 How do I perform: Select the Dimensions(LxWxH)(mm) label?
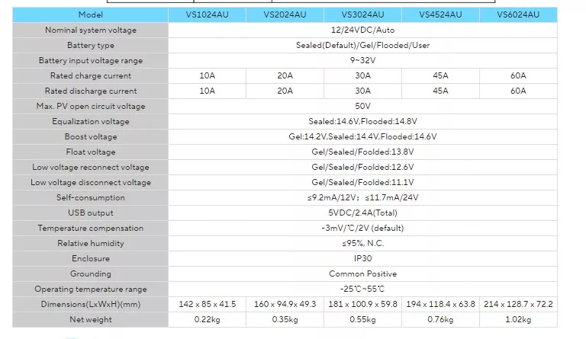click(x=91, y=305)
